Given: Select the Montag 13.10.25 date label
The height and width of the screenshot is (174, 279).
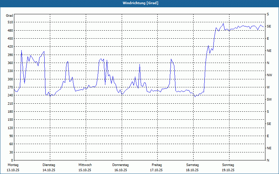Looking at the screenshot, I should coord(13,167).
